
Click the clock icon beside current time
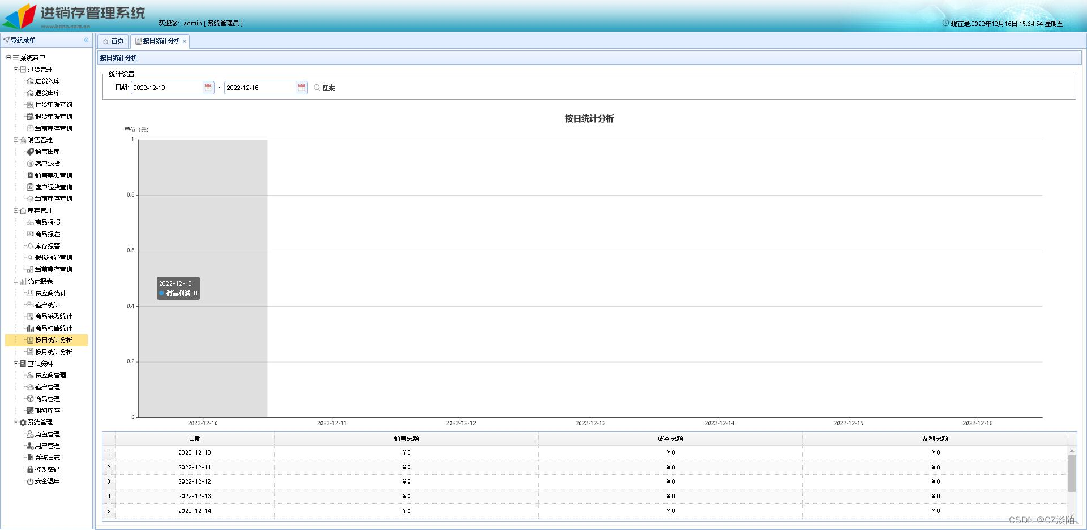(945, 23)
